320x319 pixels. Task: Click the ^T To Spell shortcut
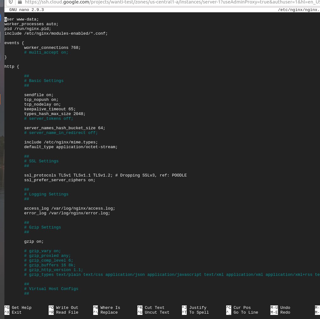pos(195,312)
